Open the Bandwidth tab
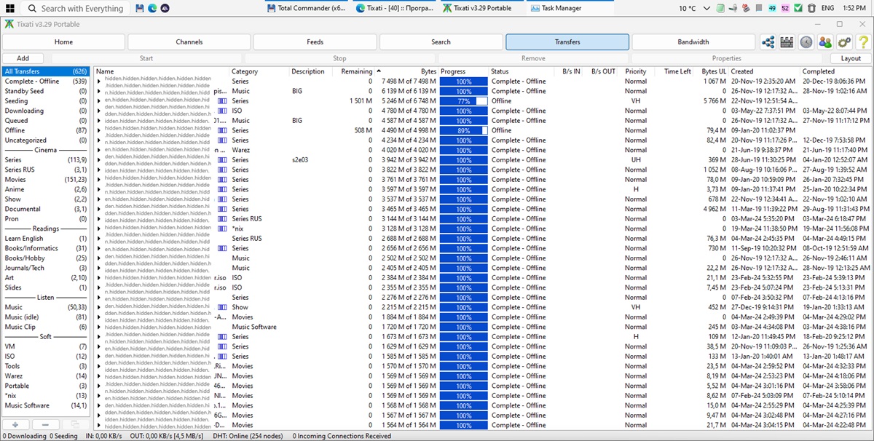874x441 pixels. (693, 42)
